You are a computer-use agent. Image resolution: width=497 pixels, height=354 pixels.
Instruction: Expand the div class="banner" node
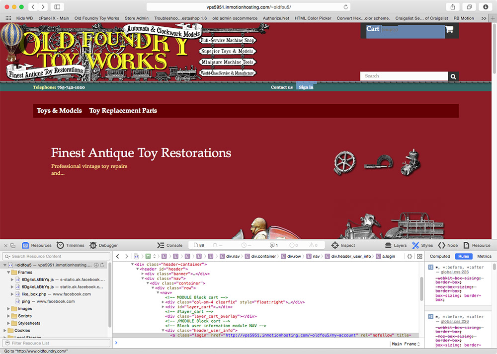click(x=143, y=274)
